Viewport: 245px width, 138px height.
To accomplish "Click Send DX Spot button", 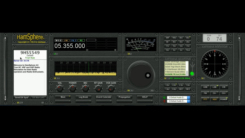I will click(22, 98).
